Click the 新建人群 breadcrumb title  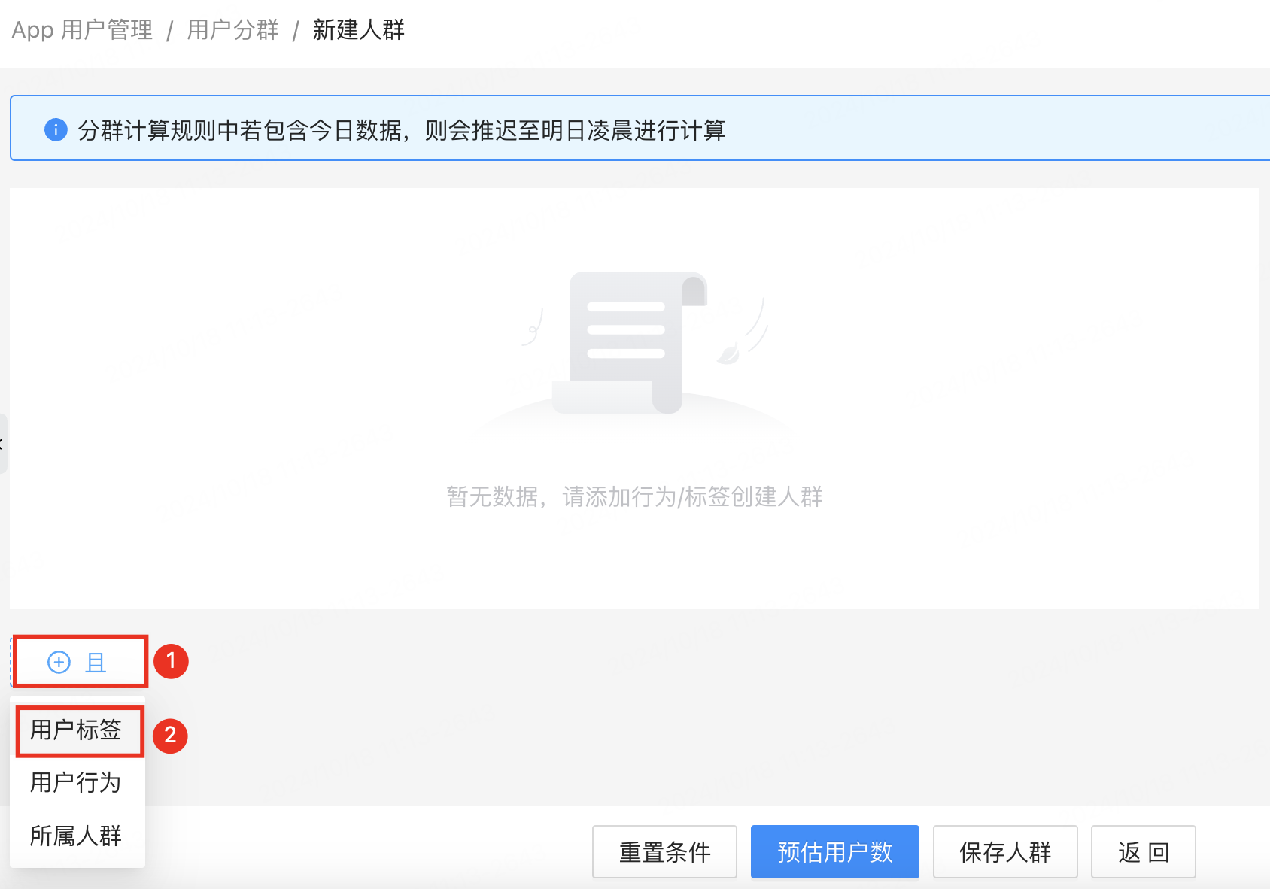(358, 30)
